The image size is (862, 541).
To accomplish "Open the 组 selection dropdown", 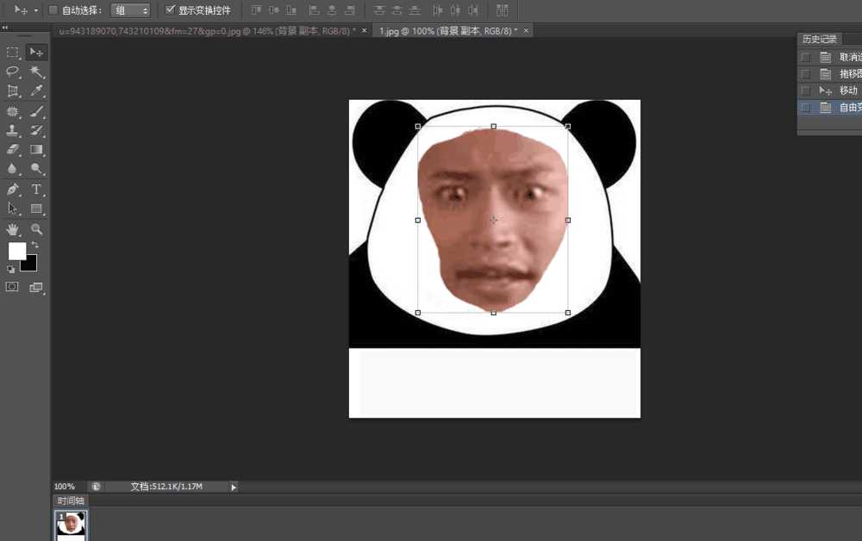I will [130, 9].
